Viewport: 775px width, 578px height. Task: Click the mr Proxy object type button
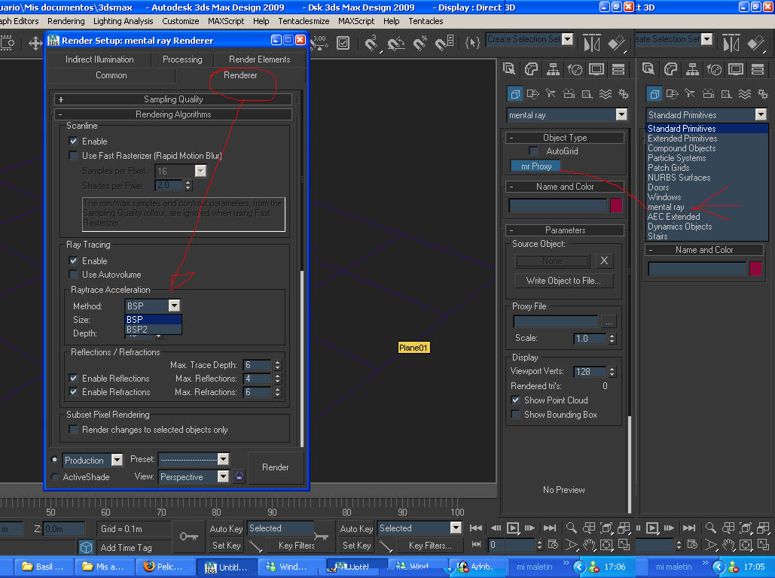[536, 166]
